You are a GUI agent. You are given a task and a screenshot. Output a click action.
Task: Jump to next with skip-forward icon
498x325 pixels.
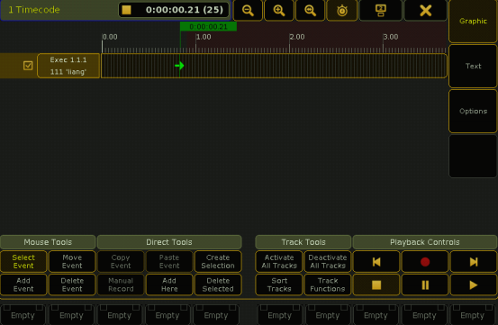(474, 262)
